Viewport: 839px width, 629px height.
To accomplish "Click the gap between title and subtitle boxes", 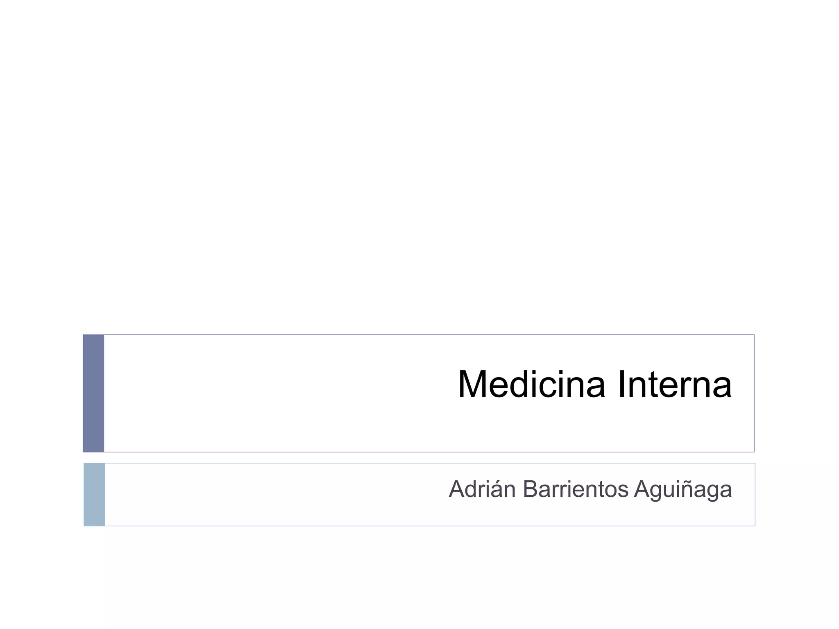I will (419, 457).
